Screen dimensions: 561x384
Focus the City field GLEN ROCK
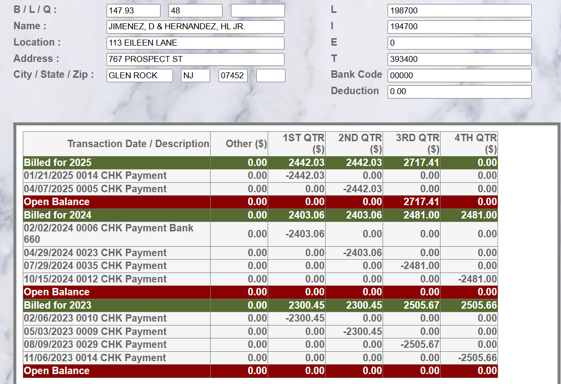[140, 76]
